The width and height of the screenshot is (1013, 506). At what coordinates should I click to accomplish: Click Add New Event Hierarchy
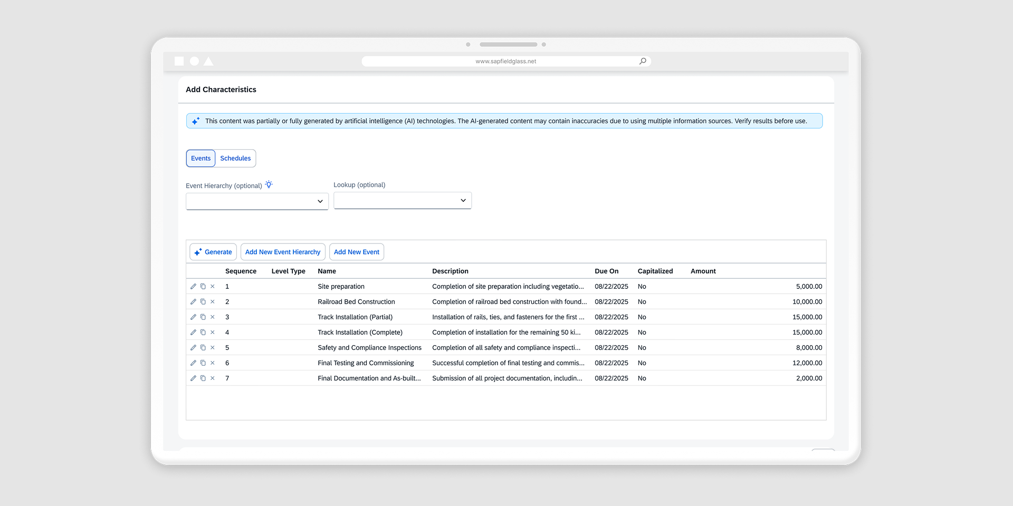[x=283, y=252]
